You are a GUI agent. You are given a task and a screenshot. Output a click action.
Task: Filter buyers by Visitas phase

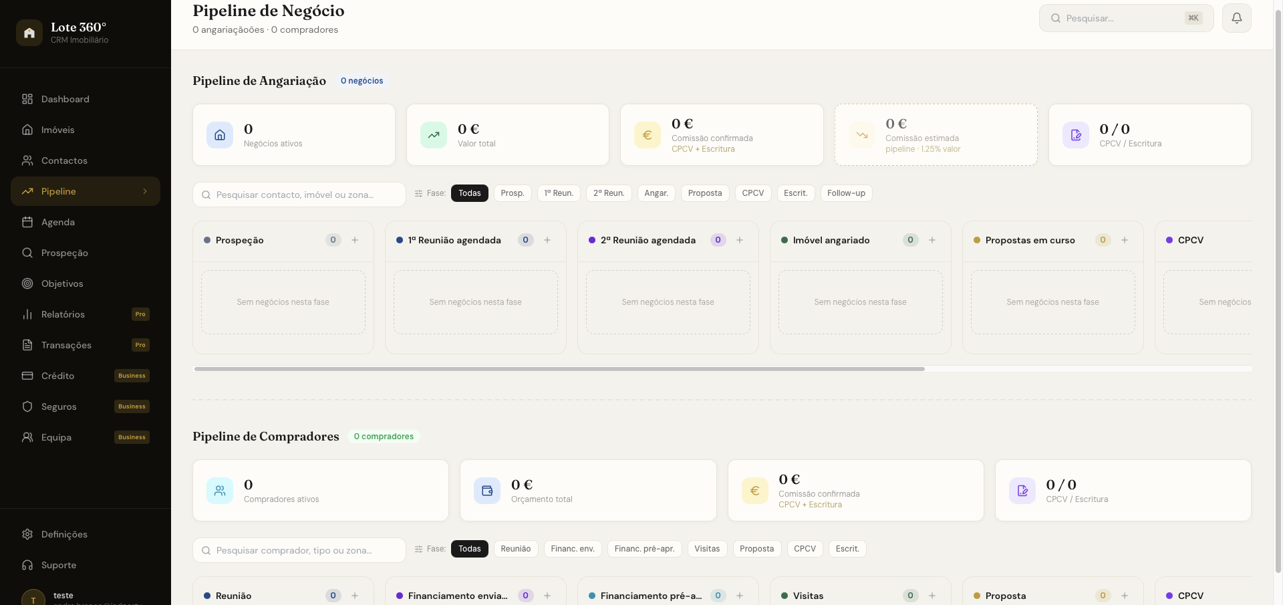707,549
